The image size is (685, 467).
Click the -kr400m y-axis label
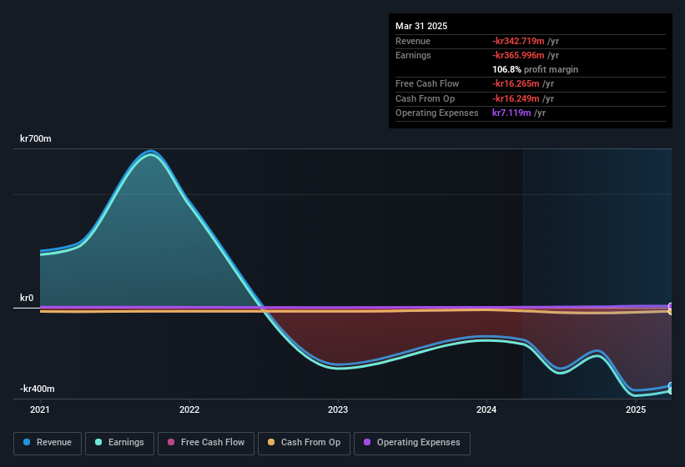point(38,389)
